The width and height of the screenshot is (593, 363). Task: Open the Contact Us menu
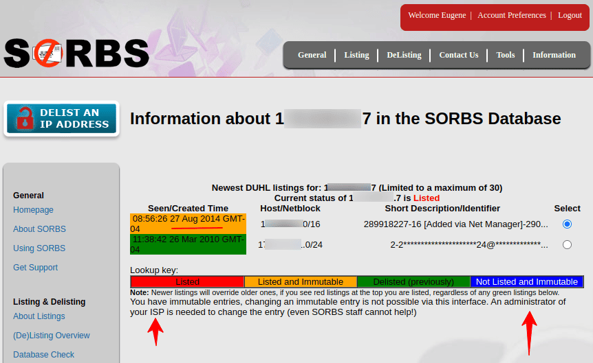pos(459,55)
